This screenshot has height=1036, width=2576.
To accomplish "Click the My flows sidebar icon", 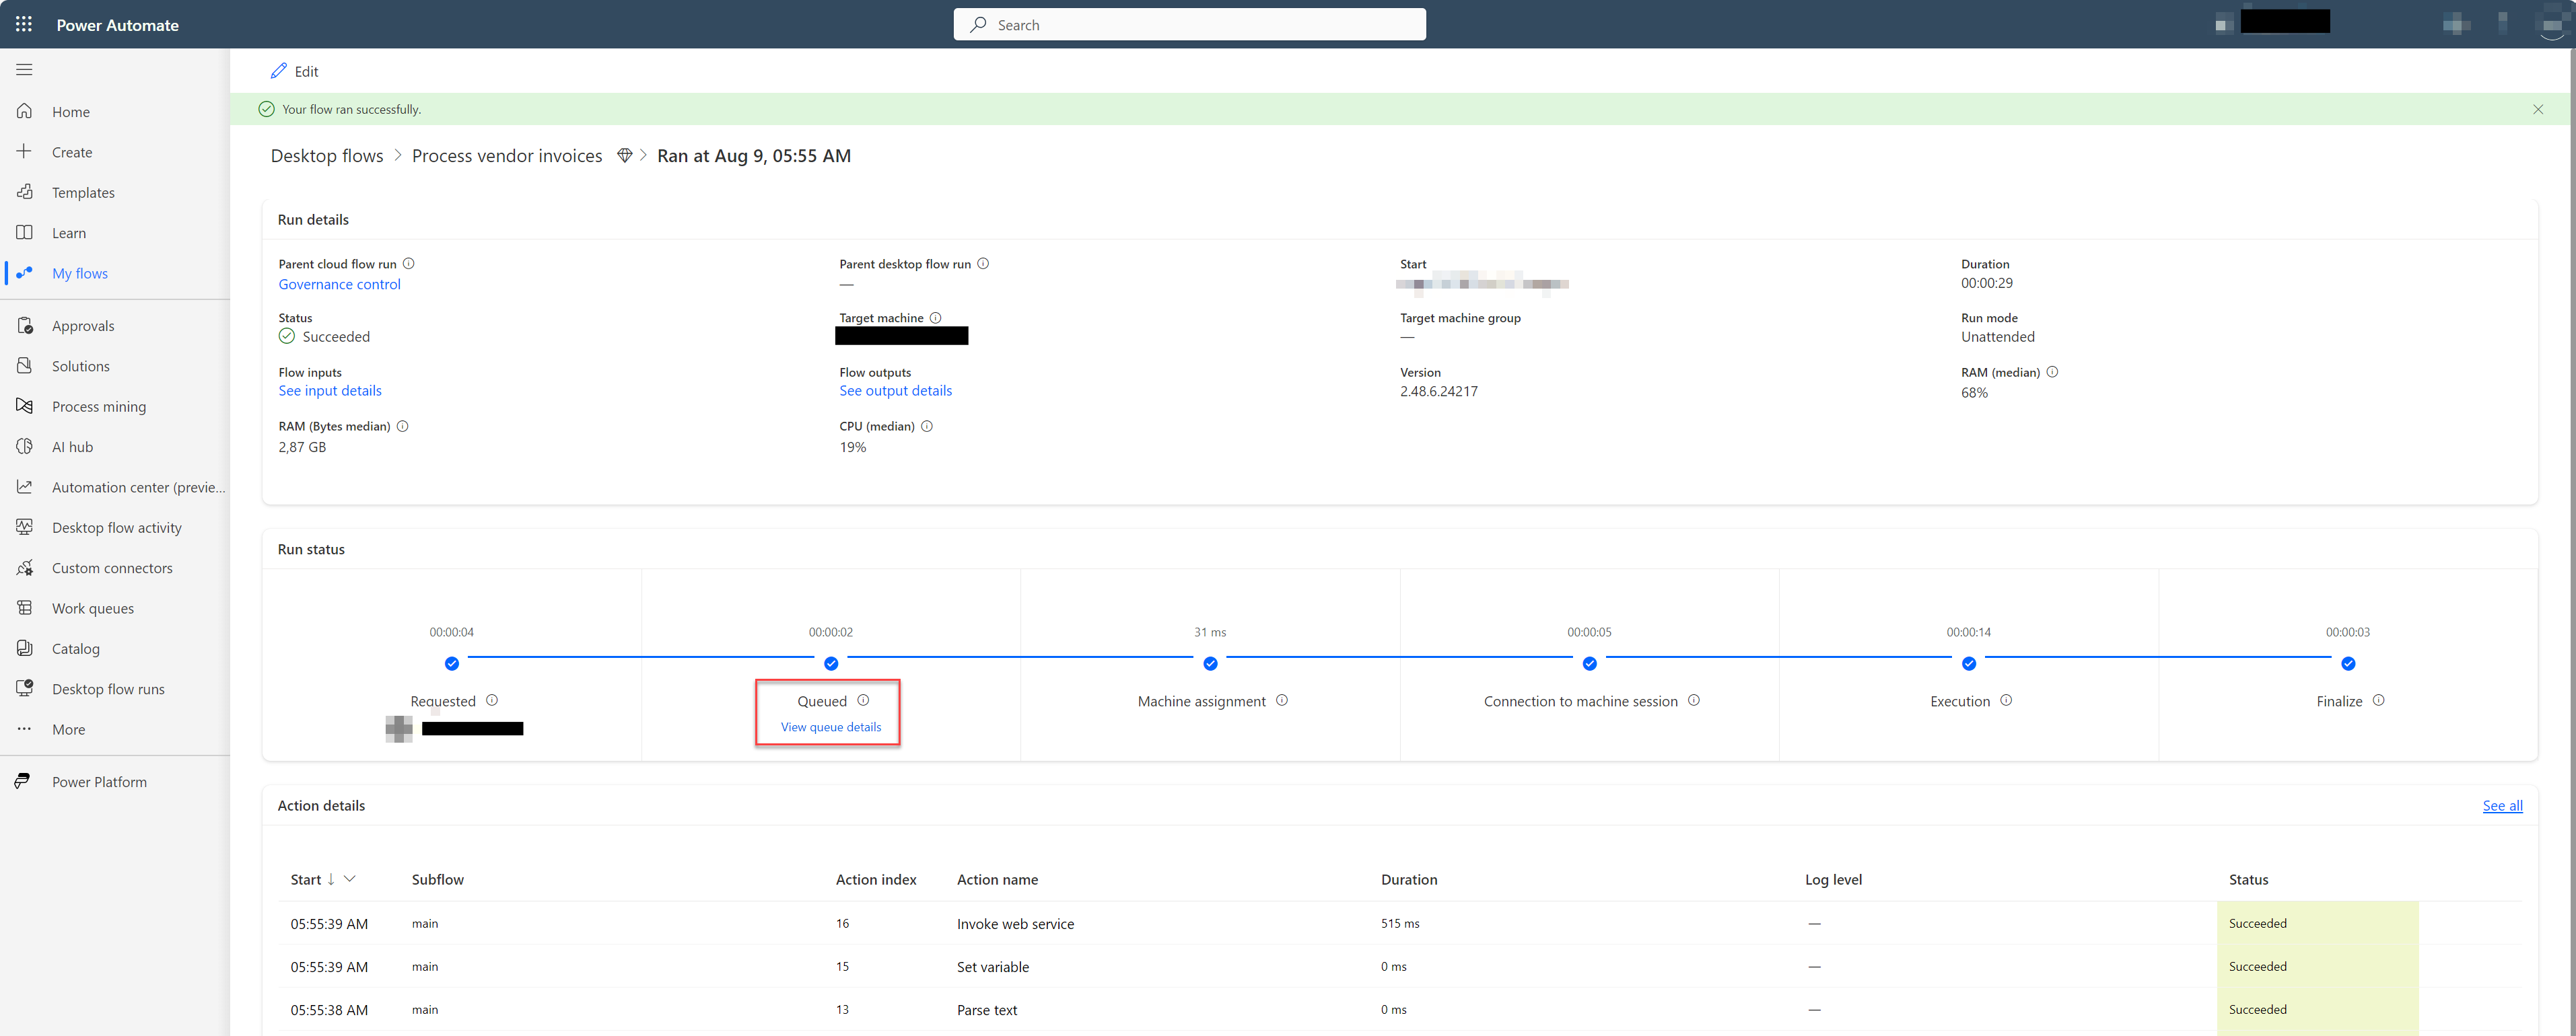I will coord(26,271).
